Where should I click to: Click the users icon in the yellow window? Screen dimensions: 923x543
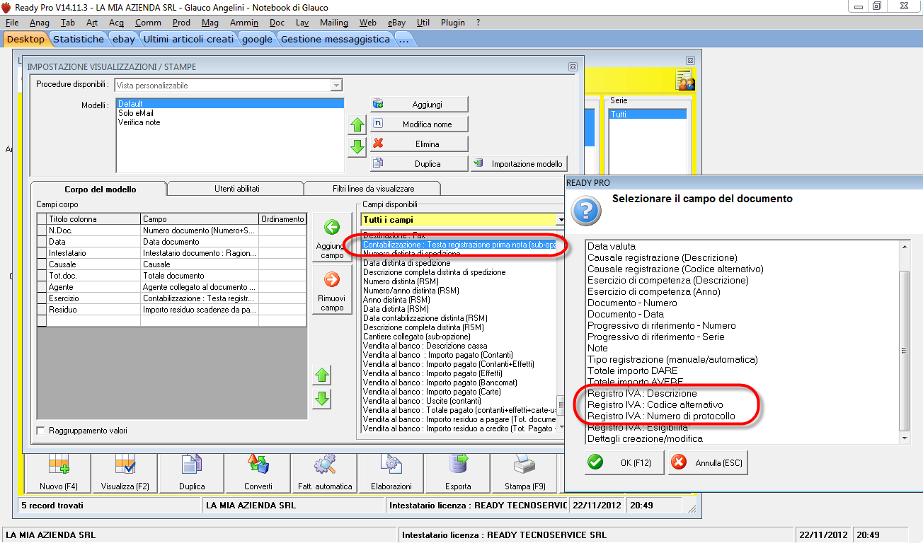[x=684, y=80]
